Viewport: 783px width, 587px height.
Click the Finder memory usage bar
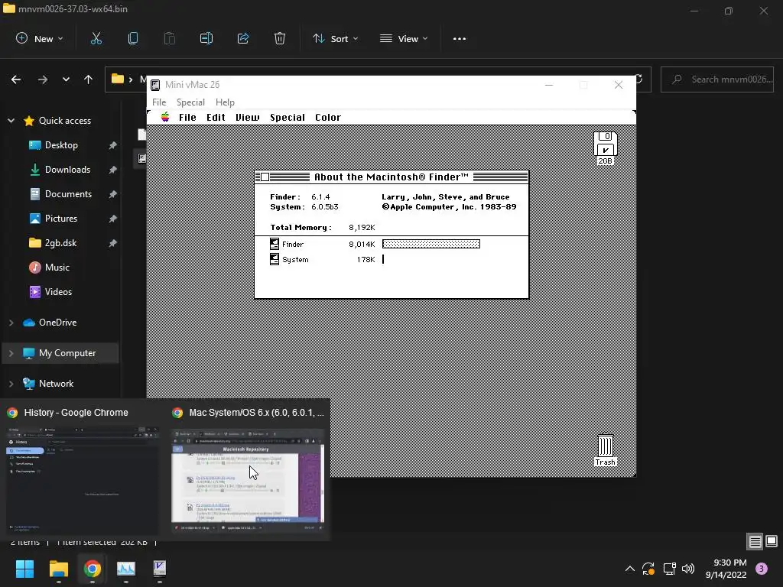tap(431, 244)
